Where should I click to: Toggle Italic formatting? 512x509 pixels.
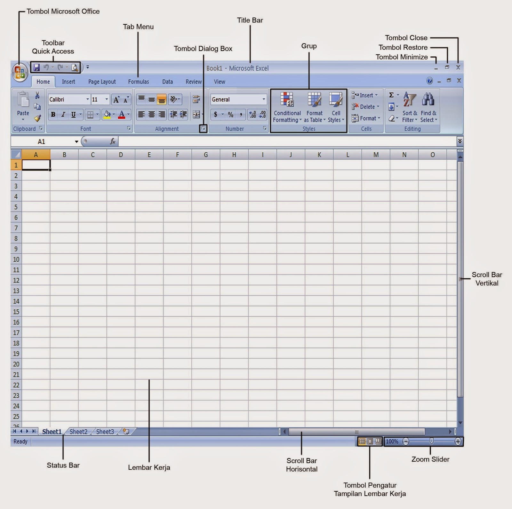pos(63,115)
